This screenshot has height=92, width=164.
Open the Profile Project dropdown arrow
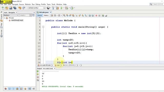75,8
